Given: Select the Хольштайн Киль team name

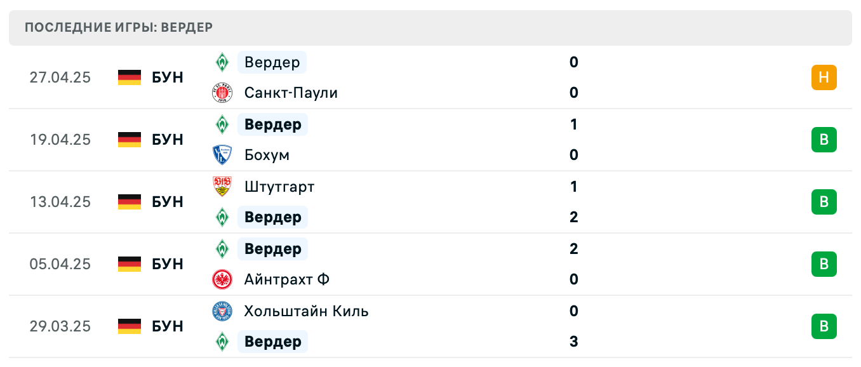Looking at the screenshot, I should point(306,311).
